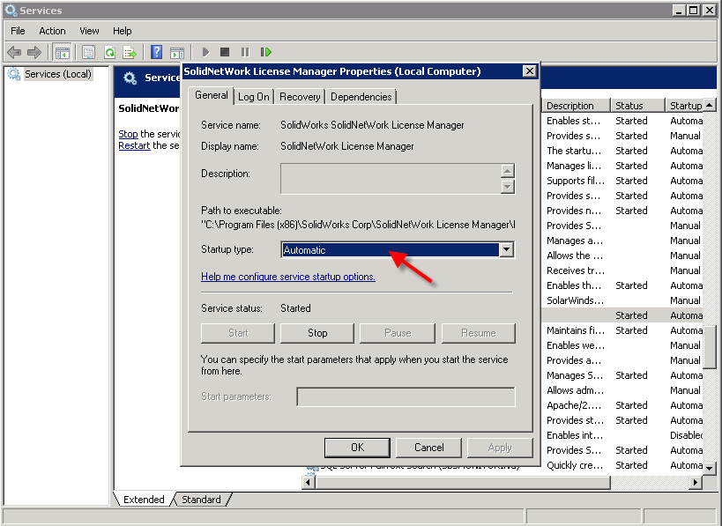Open the Action menu
The image size is (722, 526).
pyautogui.click(x=52, y=31)
